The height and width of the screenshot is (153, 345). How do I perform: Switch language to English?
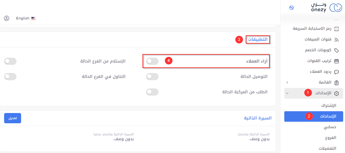coord(26,18)
